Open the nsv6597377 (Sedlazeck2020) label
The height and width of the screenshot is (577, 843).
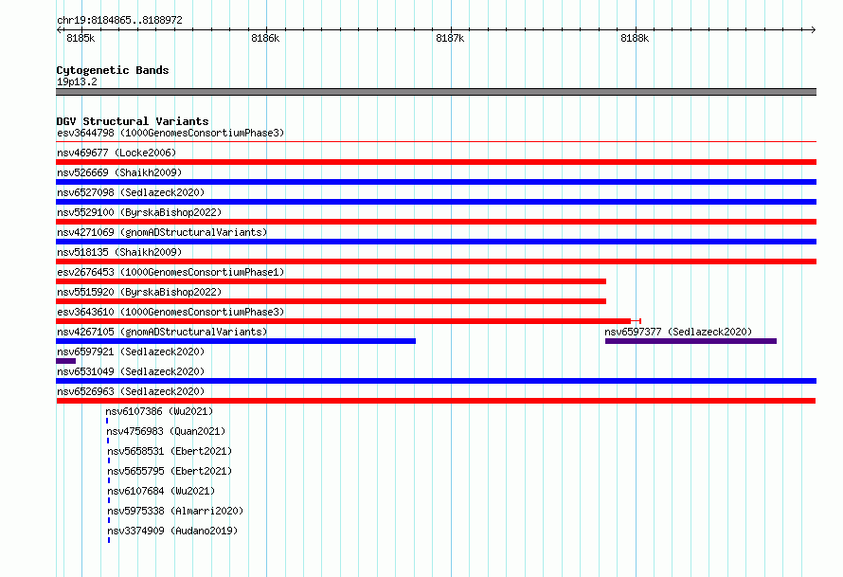[678, 332]
